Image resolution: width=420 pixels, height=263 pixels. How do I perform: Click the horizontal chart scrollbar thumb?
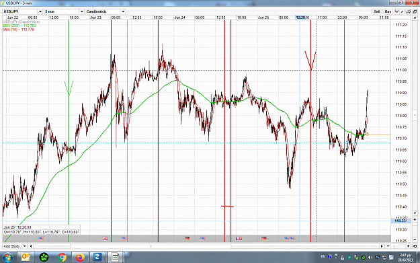[151, 246]
